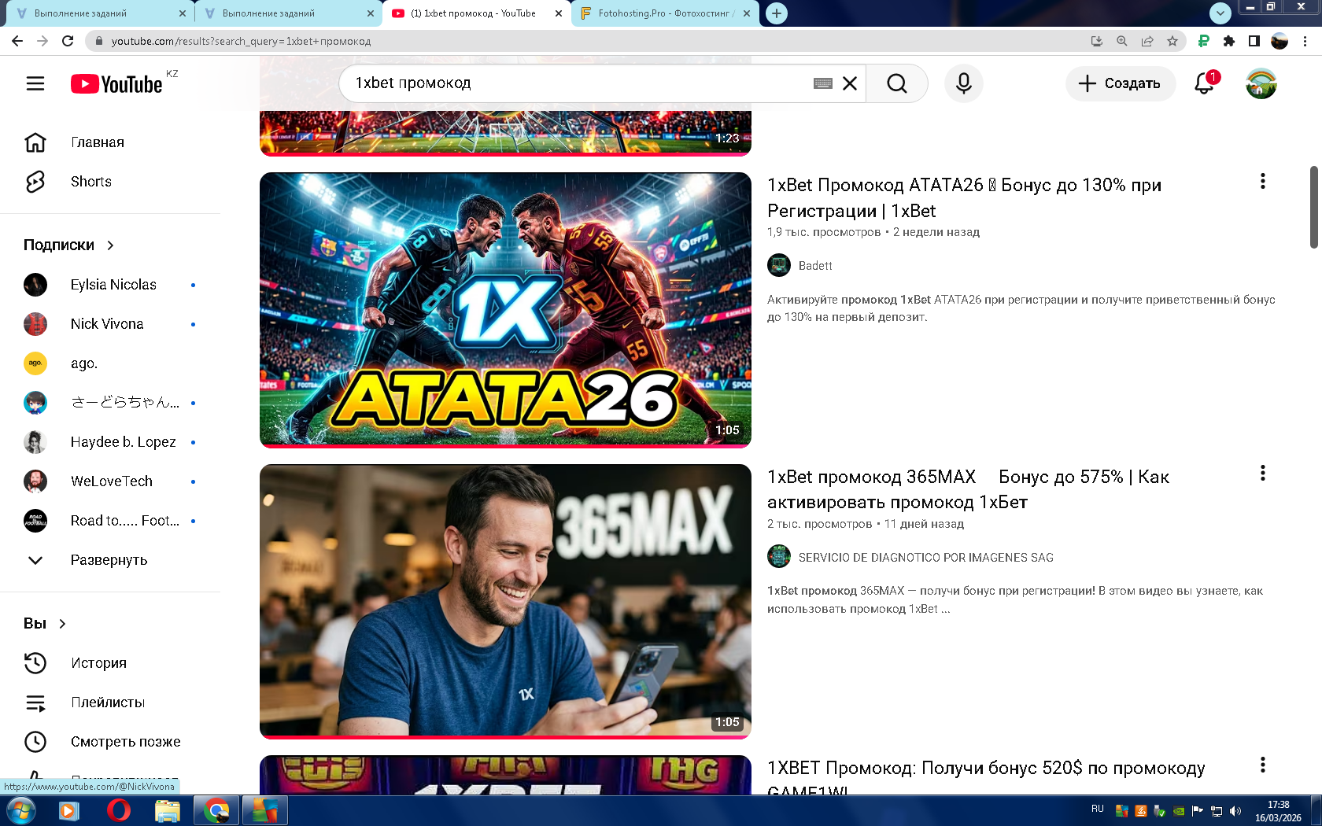This screenshot has height=826, width=1322.
Task: Submit search with the magnifier button
Action: 897,83
